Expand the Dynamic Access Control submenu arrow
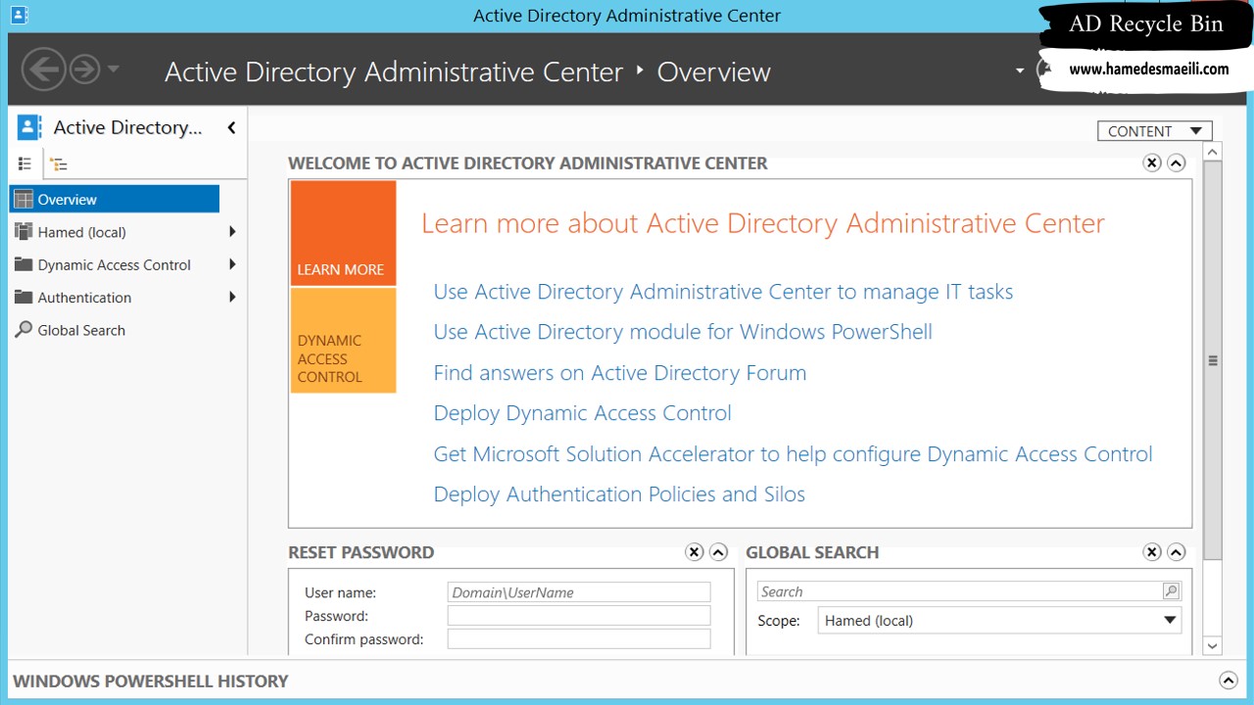 [x=232, y=264]
